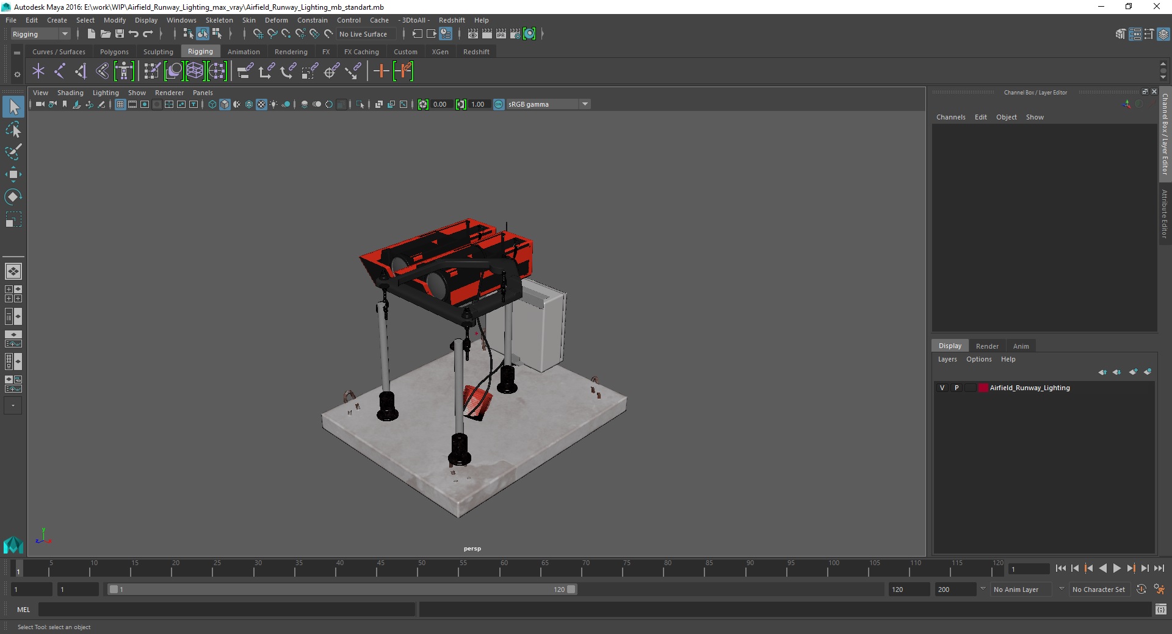Click the Parent constraint shelf icon

point(245,71)
